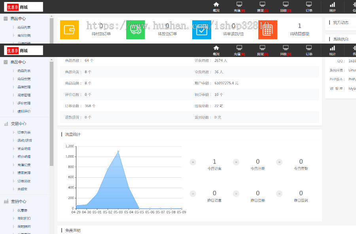This screenshot has height=234, width=356.
Task: Open the 虚拟评价 sidebar link
Action: [x=24, y=111]
